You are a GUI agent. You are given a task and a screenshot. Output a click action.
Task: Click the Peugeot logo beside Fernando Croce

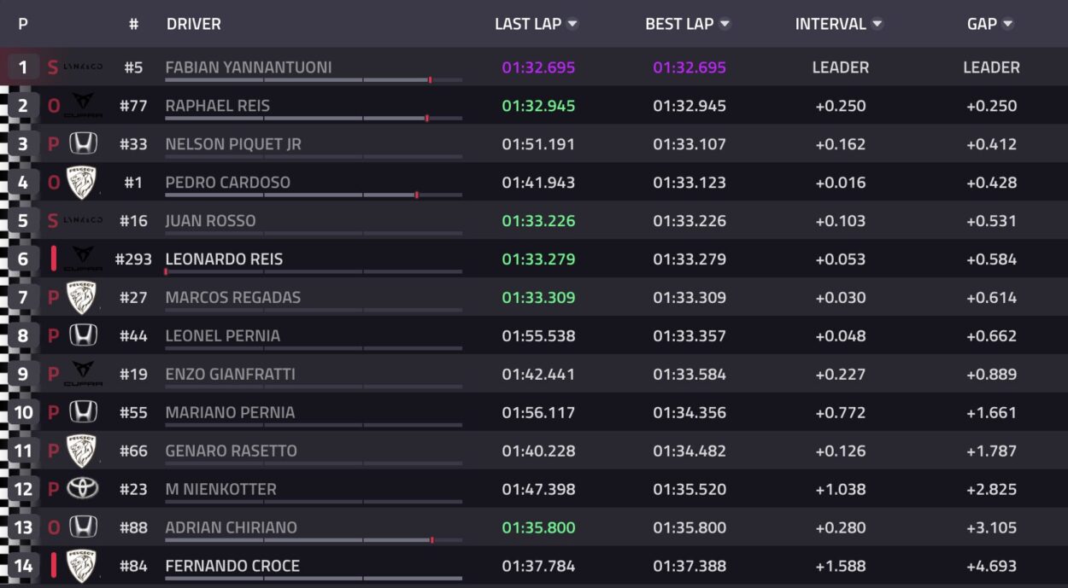coord(83,566)
